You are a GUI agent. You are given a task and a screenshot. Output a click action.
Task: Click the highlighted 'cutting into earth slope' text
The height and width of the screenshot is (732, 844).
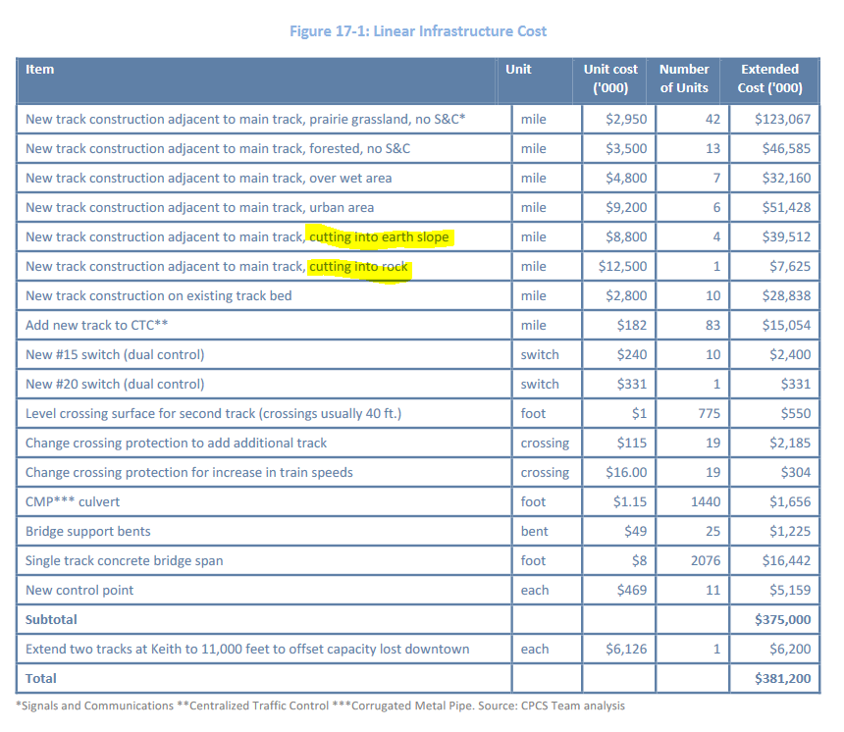point(379,236)
